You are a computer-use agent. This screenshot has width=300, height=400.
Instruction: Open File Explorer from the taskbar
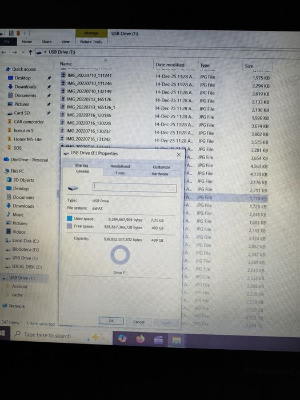[x=176, y=340]
